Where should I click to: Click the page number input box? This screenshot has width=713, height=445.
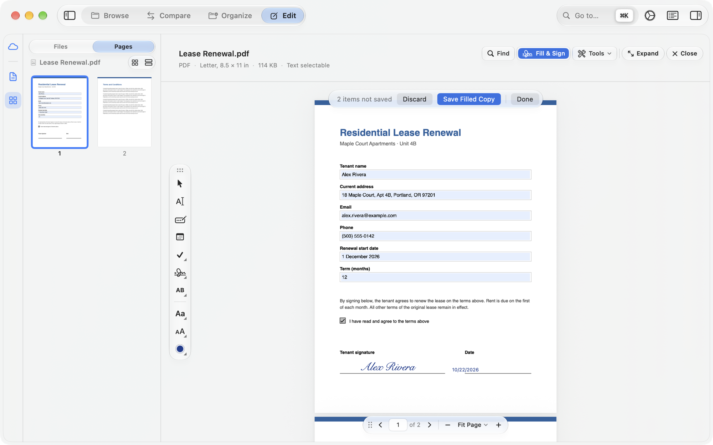[398, 425]
